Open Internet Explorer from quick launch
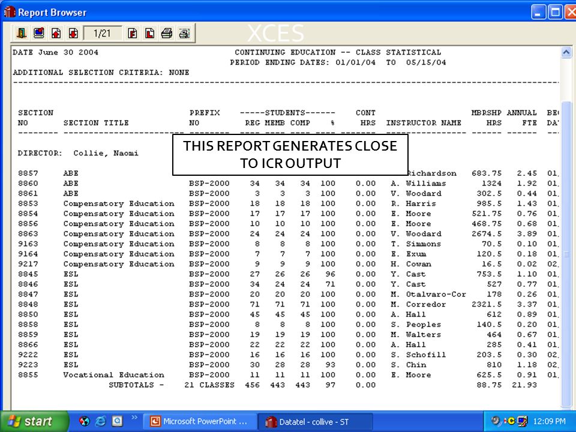Image resolution: width=576 pixels, height=432 pixels. click(100, 421)
